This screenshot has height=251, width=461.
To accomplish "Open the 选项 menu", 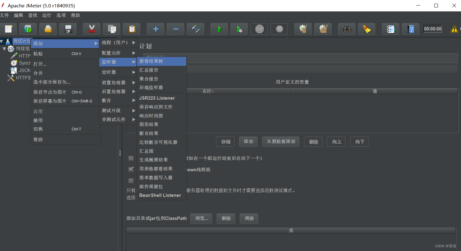I will (61, 15).
